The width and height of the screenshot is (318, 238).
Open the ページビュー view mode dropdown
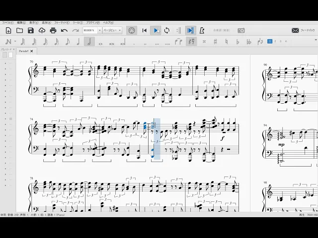pyautogui.click(x=112, y=30)
